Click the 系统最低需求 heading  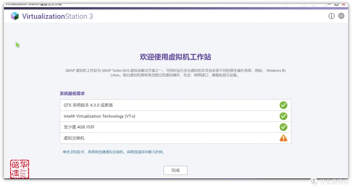[72, 94]
